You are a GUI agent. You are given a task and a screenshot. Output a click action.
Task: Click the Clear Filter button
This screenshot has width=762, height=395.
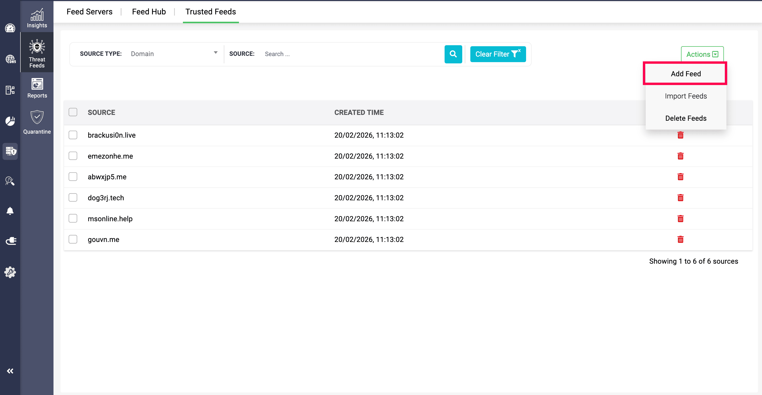click(498, 54)
